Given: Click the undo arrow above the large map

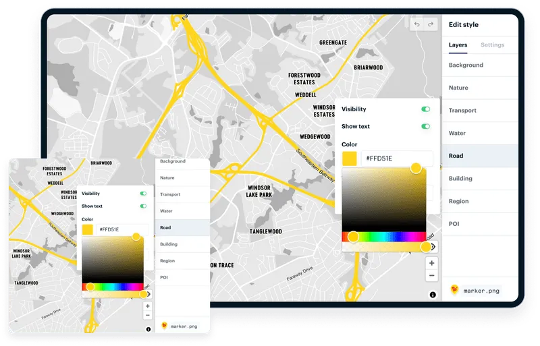Looking at the screenshot, I should coord(416,24).
